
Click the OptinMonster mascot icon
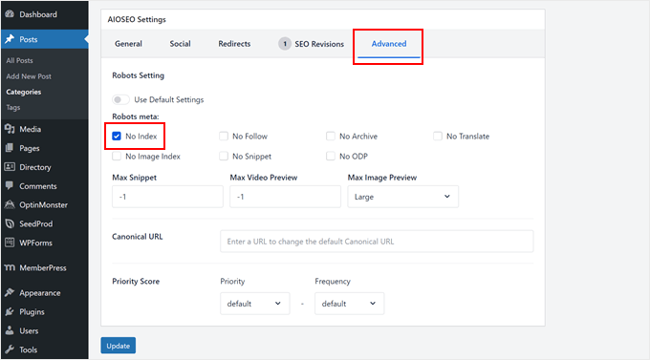(10, 204)
